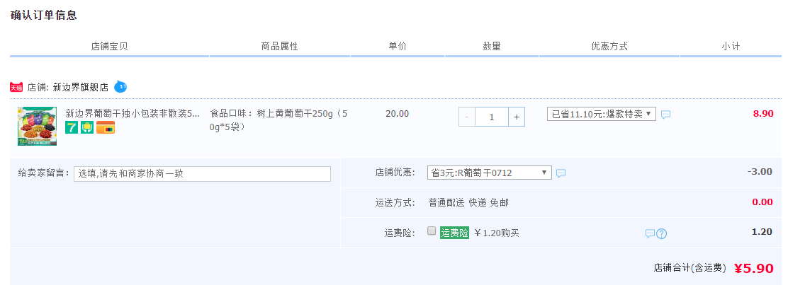Click the green 运费险 tag
Image resolution: width=788 pixels, height=285 pixels.
(454, 233)
